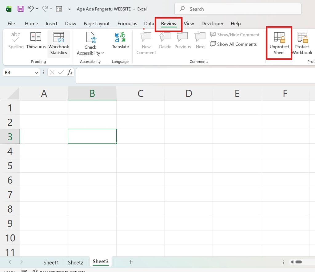315x272 pixels.
Task: Click the Sheet3 tab
Action: point(101,262)
